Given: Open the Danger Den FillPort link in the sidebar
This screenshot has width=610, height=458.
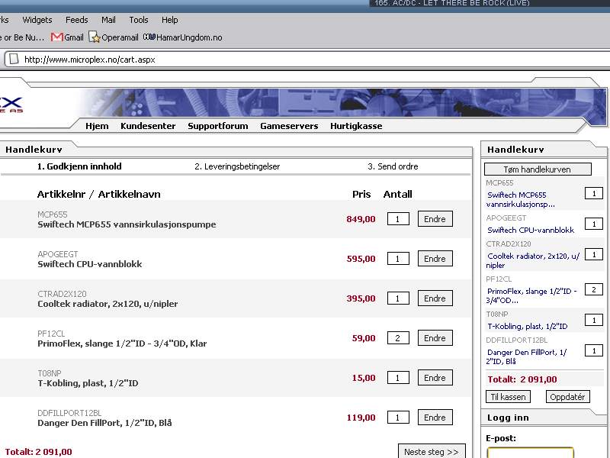Looking at the screenshot, I should [526, 356].
